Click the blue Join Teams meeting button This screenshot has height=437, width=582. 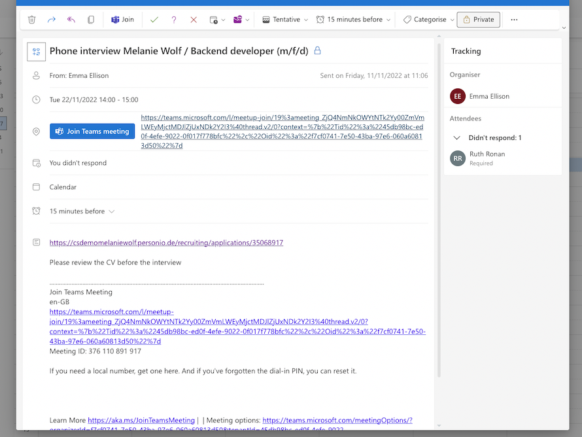pyautogui.click(x=92, y=131)
